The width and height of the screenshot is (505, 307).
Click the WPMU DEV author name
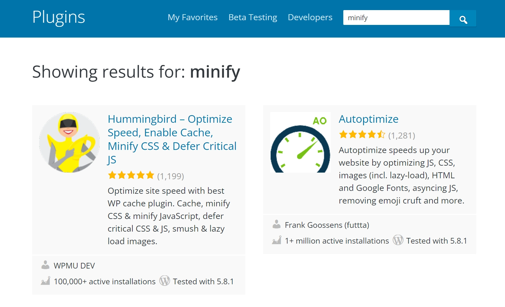click(74, 266)
